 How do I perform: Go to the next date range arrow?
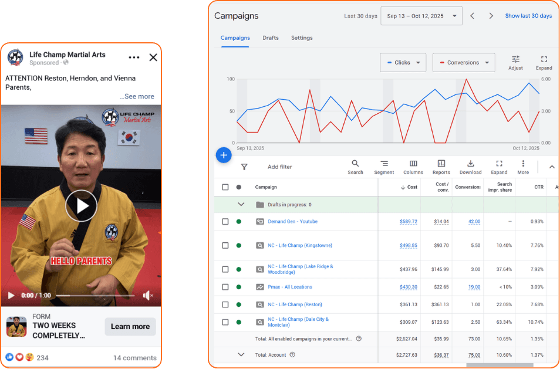491,16
